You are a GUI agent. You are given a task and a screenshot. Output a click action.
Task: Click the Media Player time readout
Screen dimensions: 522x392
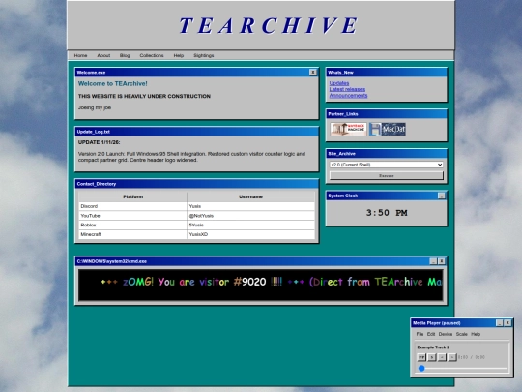coord(472,357)
